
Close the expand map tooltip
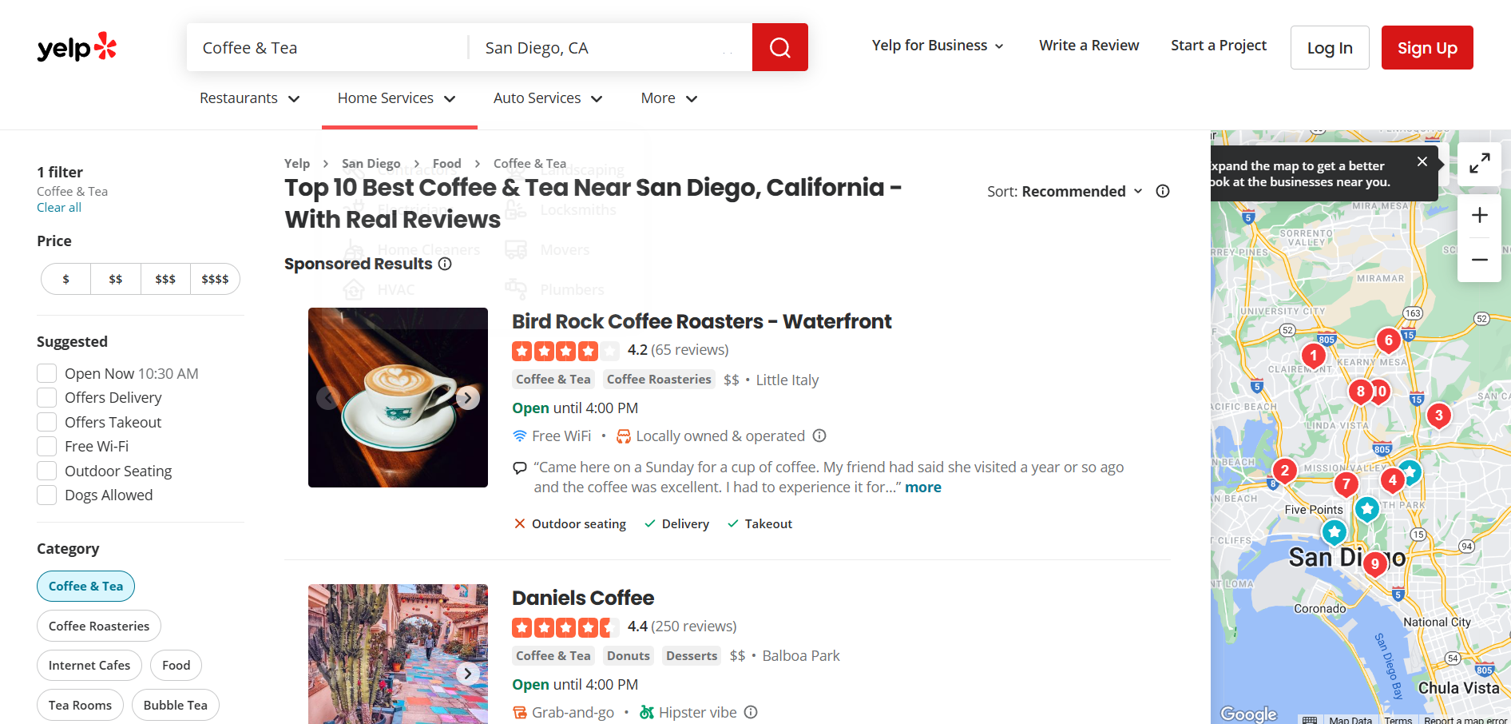point(1422,161)
